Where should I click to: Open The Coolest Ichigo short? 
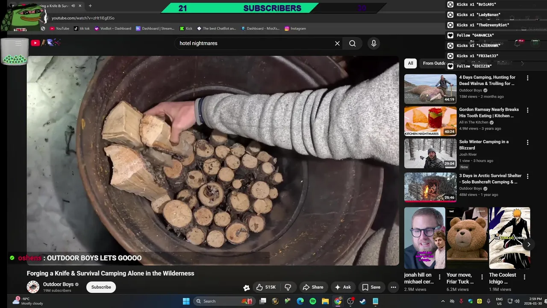pos(509,238)
